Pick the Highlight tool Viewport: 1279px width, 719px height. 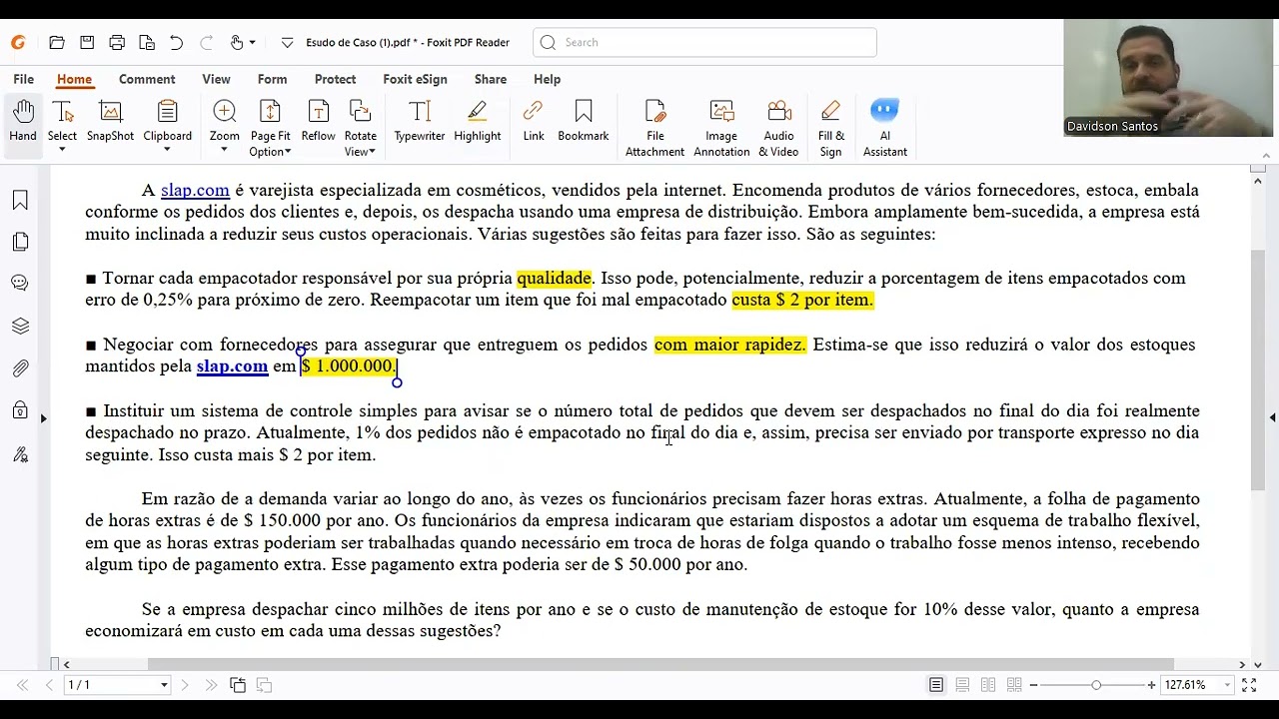click(478, 122)
